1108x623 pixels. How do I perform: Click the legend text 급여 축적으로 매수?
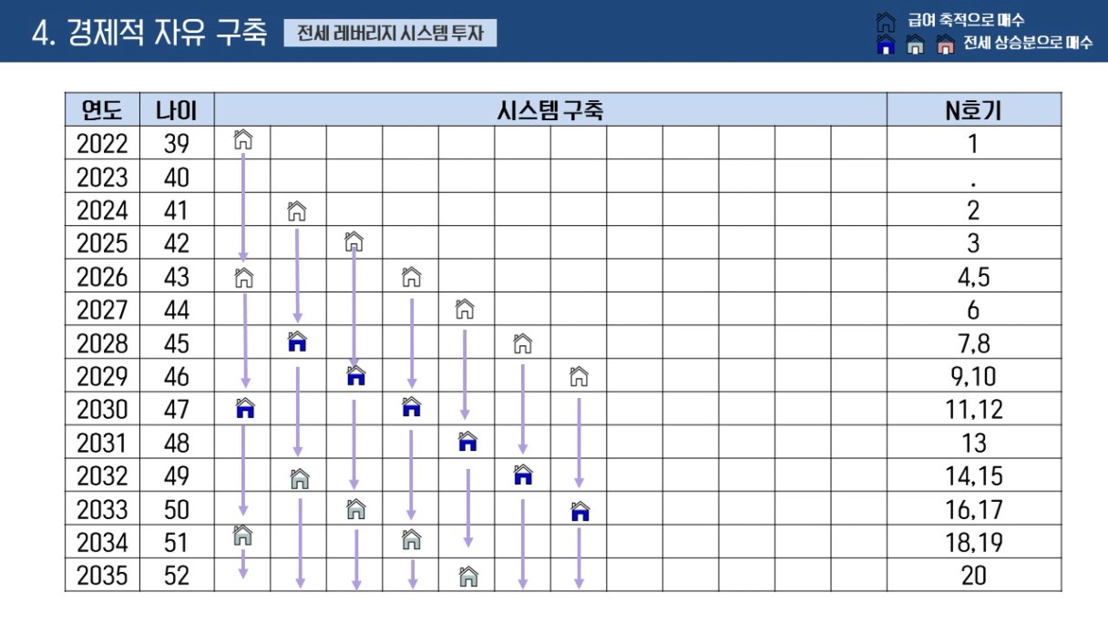[966, 20]
